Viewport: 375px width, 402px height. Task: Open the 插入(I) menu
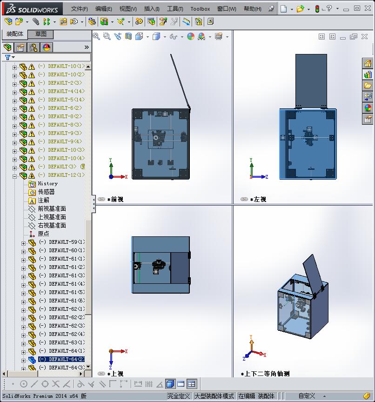coord(152,9)
